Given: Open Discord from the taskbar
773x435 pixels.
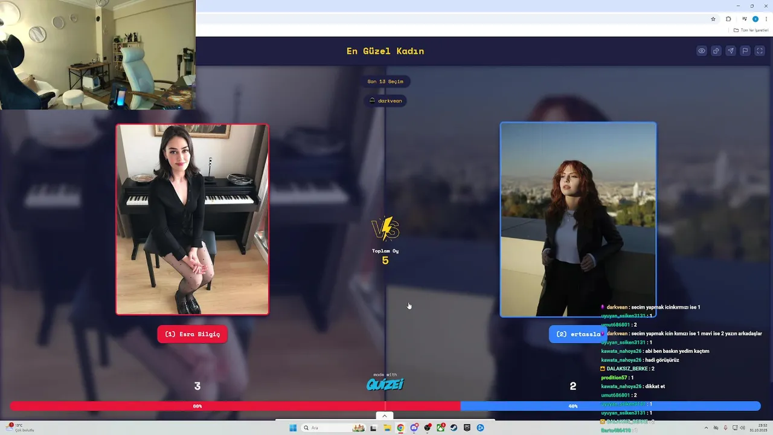Looking at the screenshot, I should pyautogui.click(x=414, y=428).
